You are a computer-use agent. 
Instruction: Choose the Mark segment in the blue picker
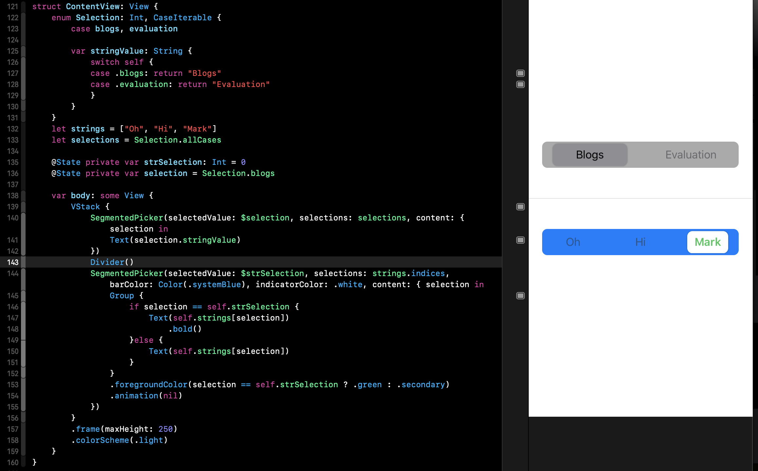[708, 242]
